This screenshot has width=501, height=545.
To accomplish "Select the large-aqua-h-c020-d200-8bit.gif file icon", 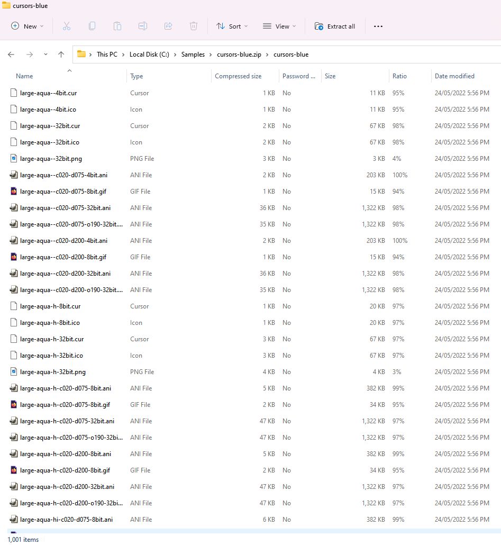I will pos(14,470).
